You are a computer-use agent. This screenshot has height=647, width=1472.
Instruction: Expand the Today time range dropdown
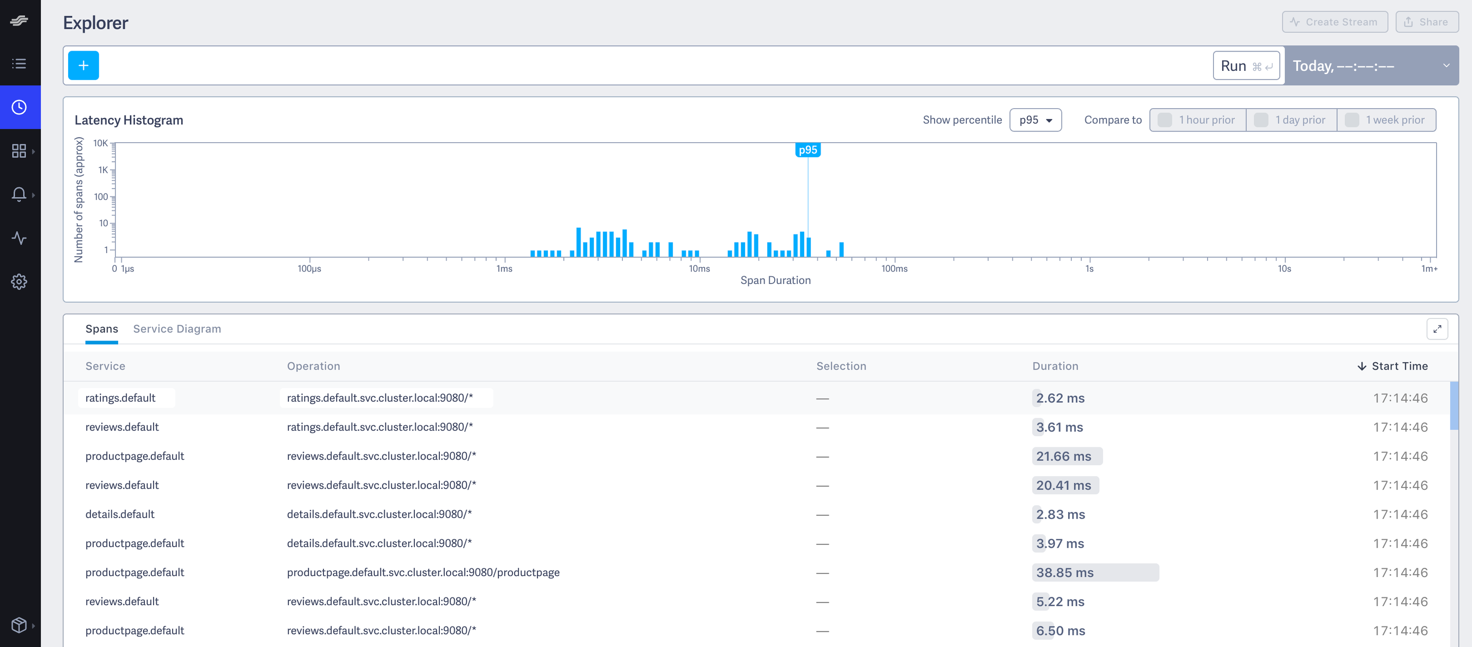[x=1370, y=66]
